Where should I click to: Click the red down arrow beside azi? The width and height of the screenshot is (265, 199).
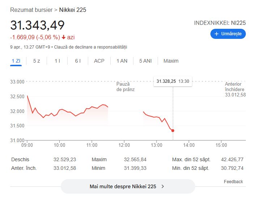click(64, 37)
